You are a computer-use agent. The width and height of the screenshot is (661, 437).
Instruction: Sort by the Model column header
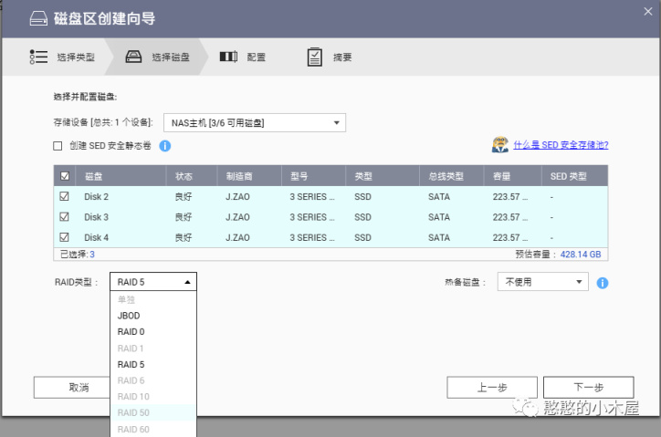(314, 176)
